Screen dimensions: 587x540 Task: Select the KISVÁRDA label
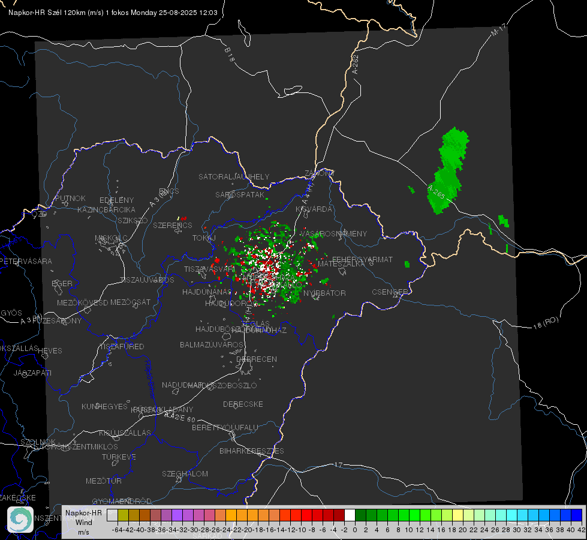point(314,209)
